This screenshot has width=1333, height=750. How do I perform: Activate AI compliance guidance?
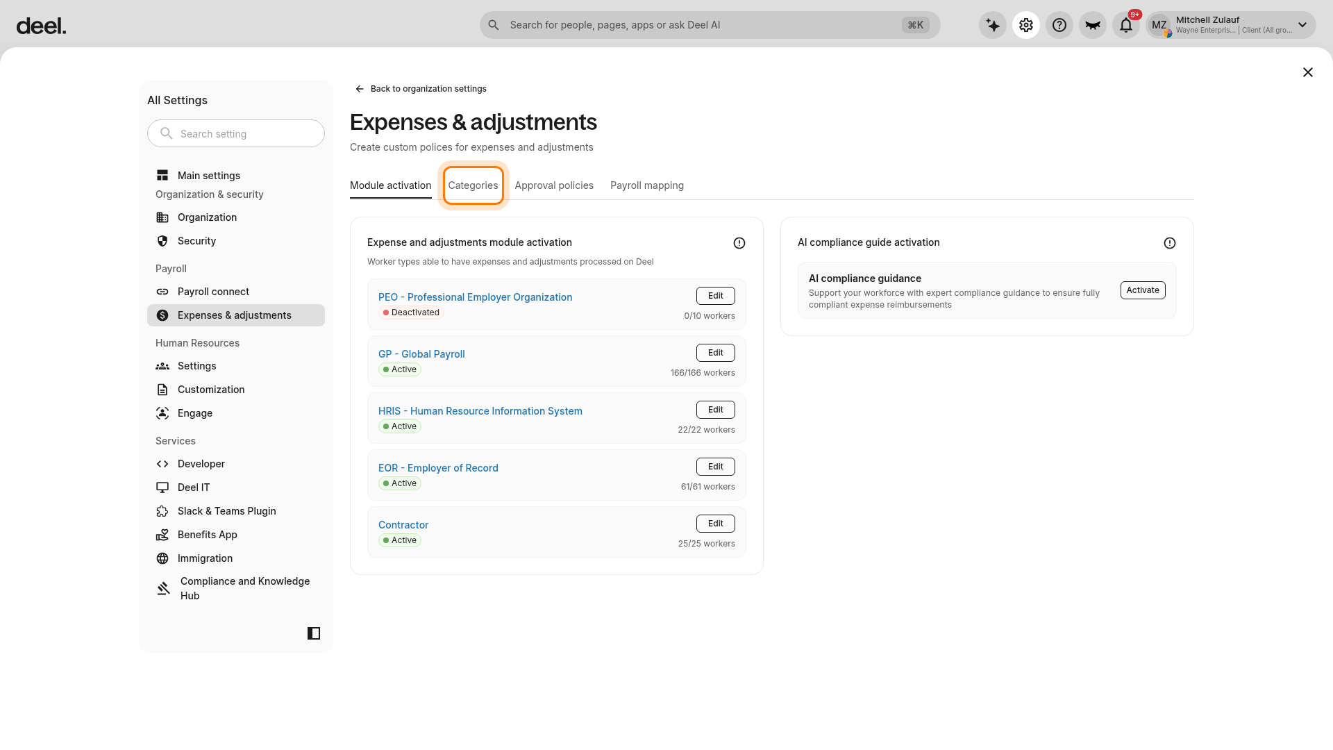[x=1143, y=290]
